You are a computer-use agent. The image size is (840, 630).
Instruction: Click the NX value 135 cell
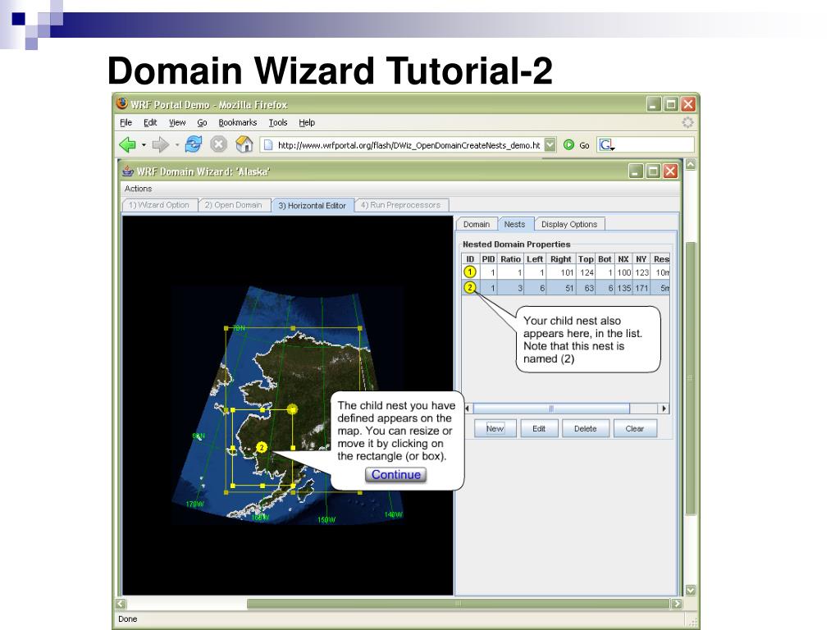coord(623,288)
